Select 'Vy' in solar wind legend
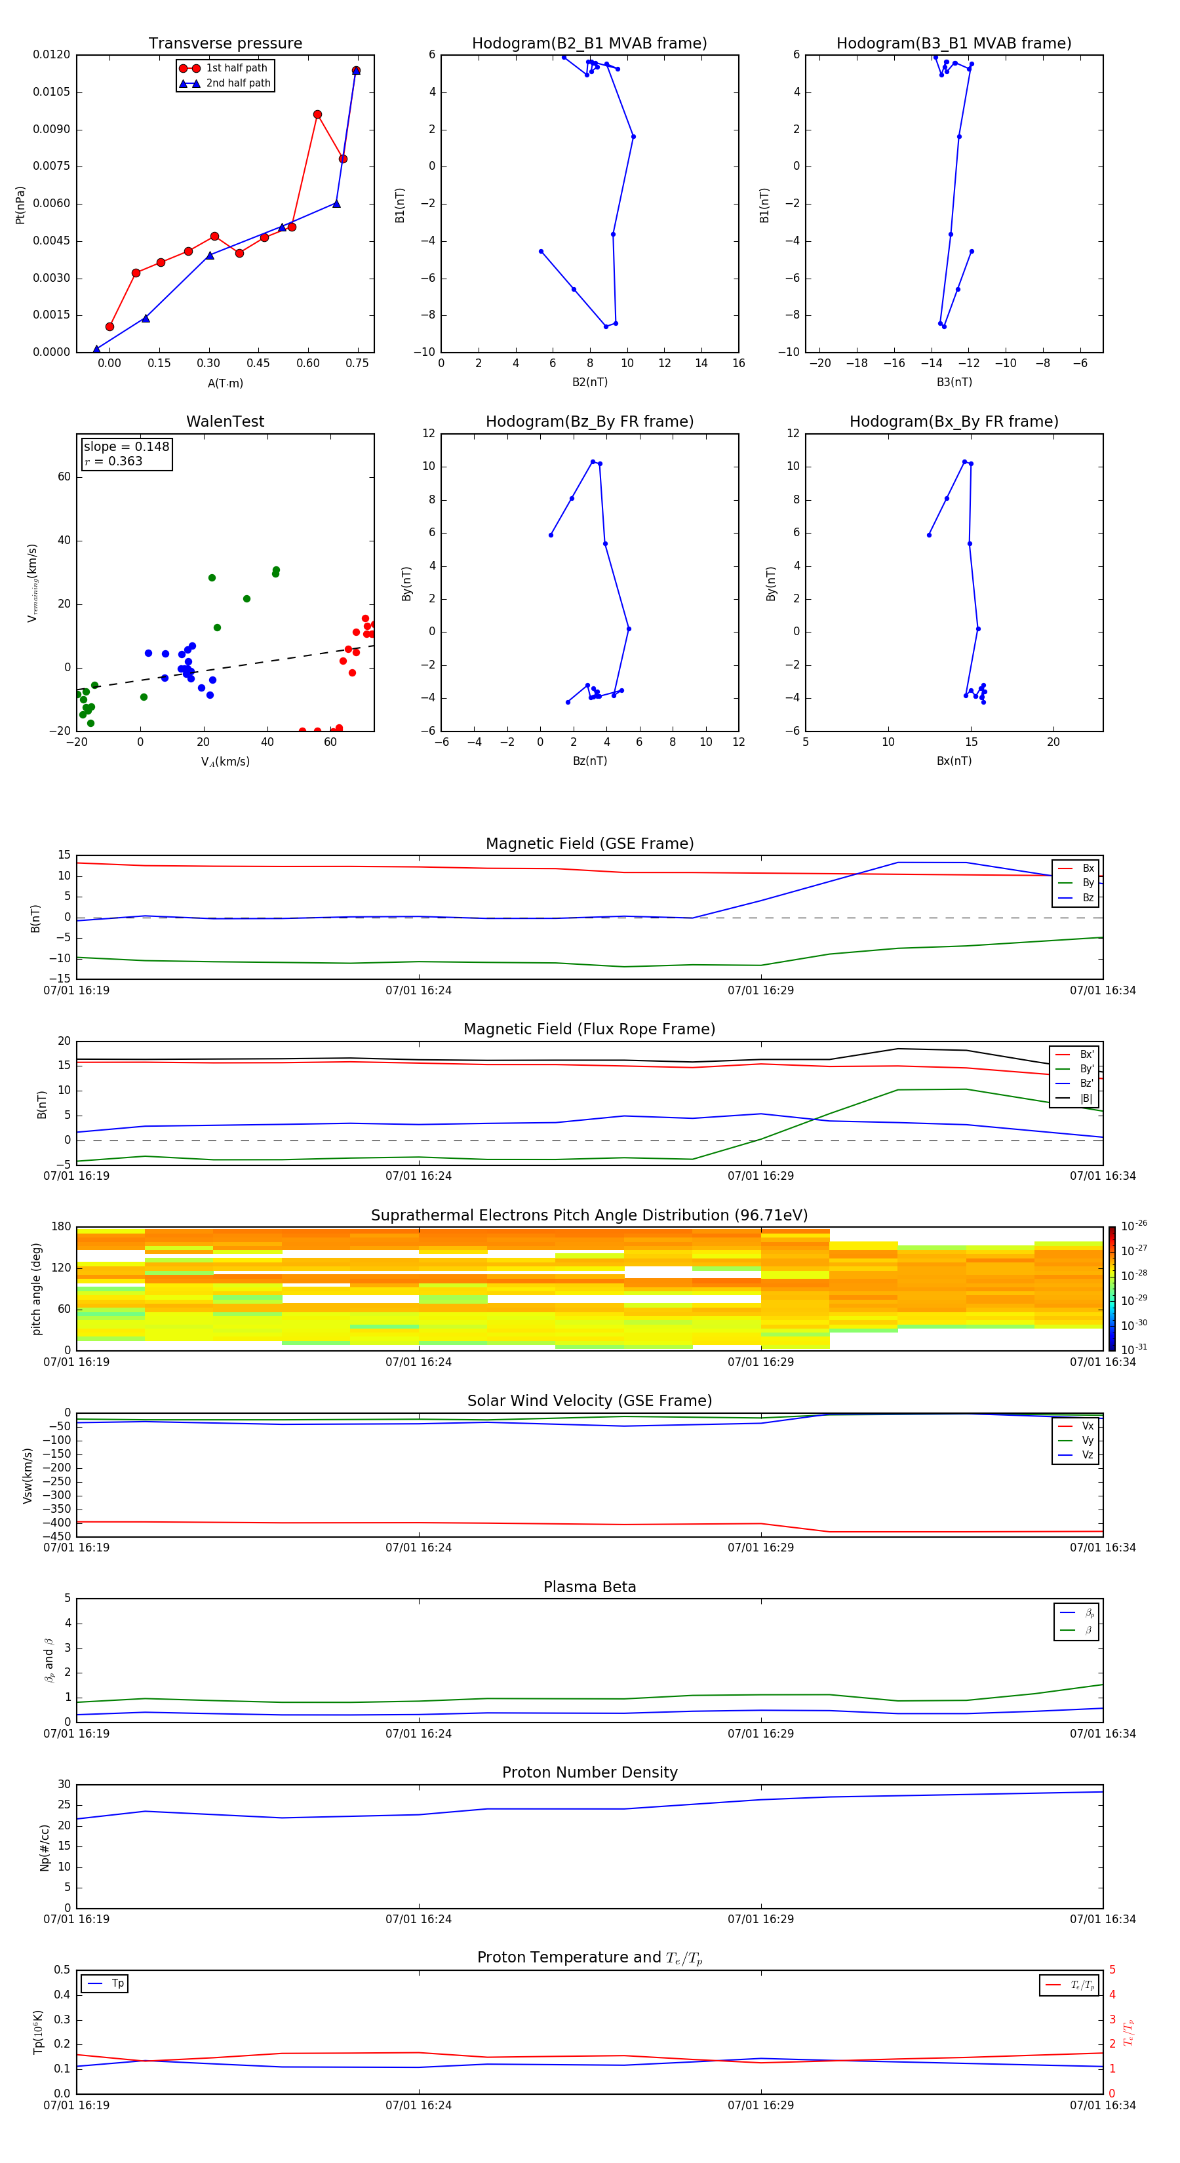This screenshot has width=1180, height=2163. (1076, 1440)
